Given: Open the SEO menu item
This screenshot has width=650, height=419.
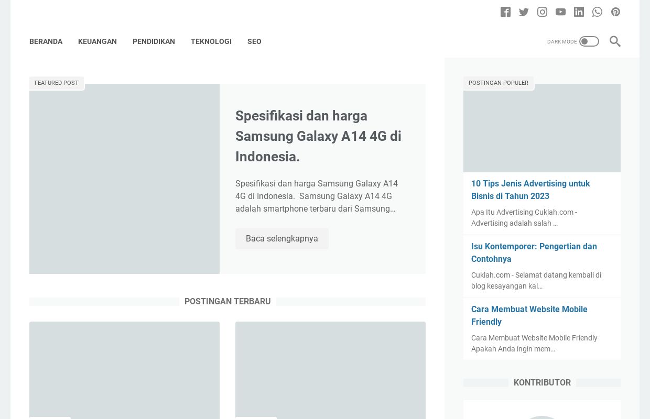Looking at the screenshot, I should 254,41.
